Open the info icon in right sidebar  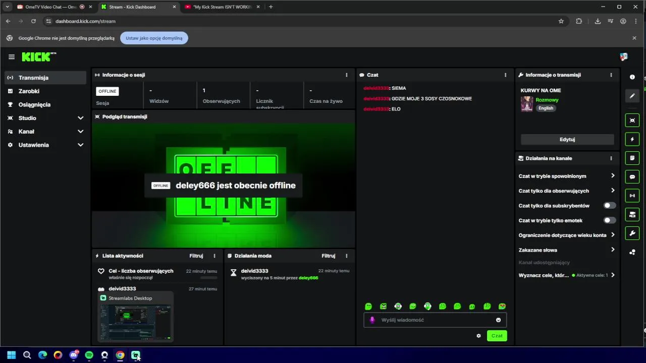632,77
